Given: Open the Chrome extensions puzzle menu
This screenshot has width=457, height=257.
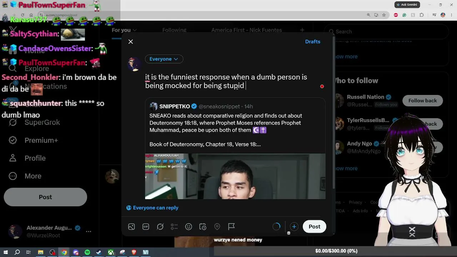Looking at the screenshot, I should click(x=422, y=15).
